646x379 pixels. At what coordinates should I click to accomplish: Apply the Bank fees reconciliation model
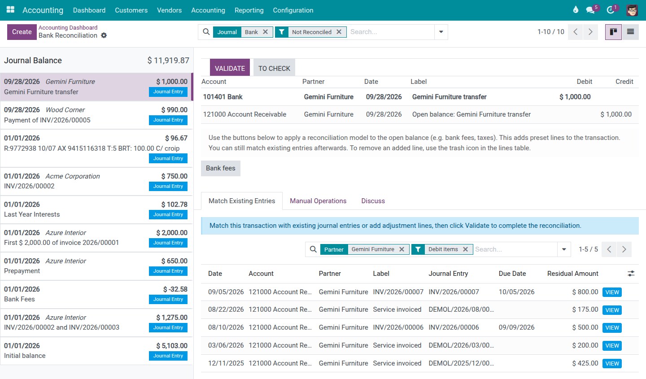pos(221,168)
